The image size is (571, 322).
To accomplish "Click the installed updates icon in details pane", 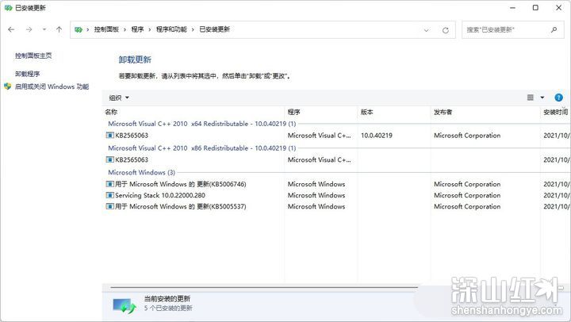I will [125, 305].
